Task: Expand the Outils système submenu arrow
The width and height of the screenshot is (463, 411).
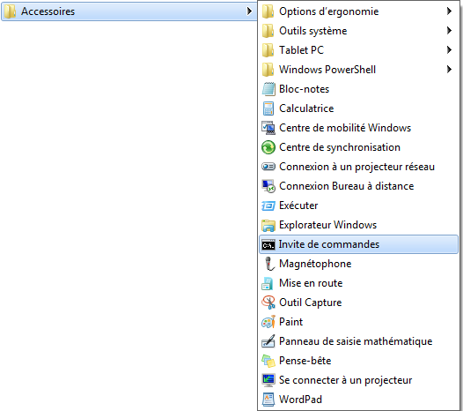Action: tap(449, 31)
